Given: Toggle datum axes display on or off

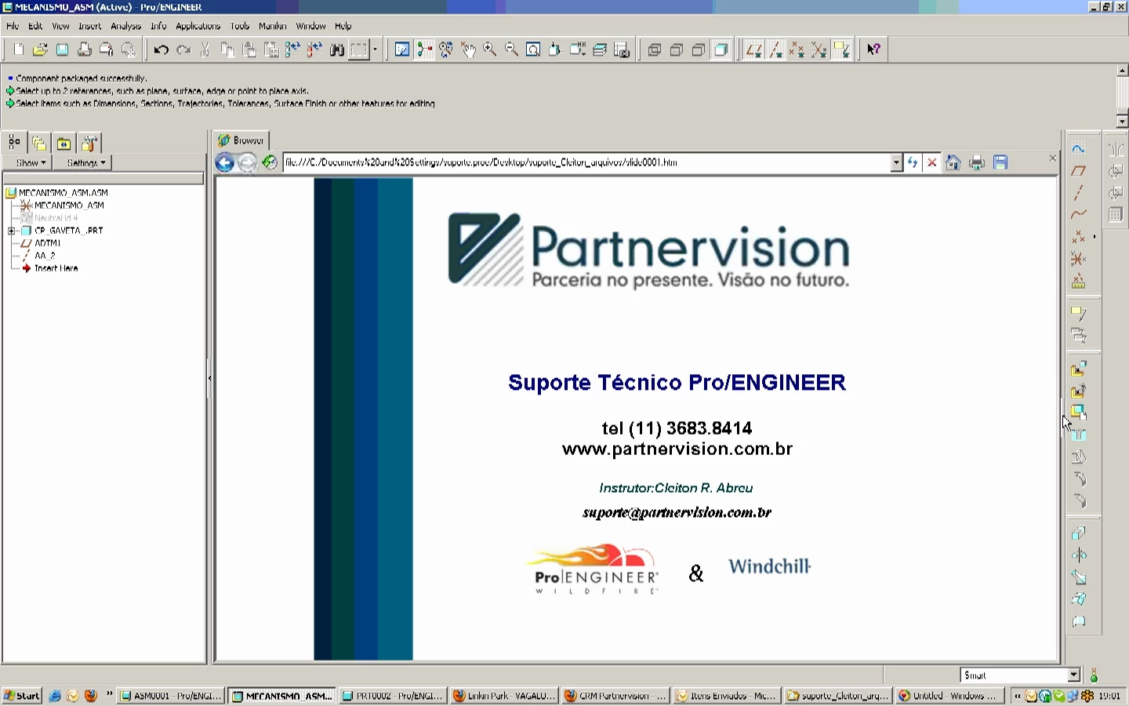Looking at the screenshot, I should (x=775, y=49).
